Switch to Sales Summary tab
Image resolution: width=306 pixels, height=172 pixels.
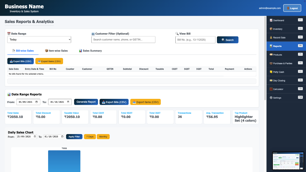[x=90, y=51]
